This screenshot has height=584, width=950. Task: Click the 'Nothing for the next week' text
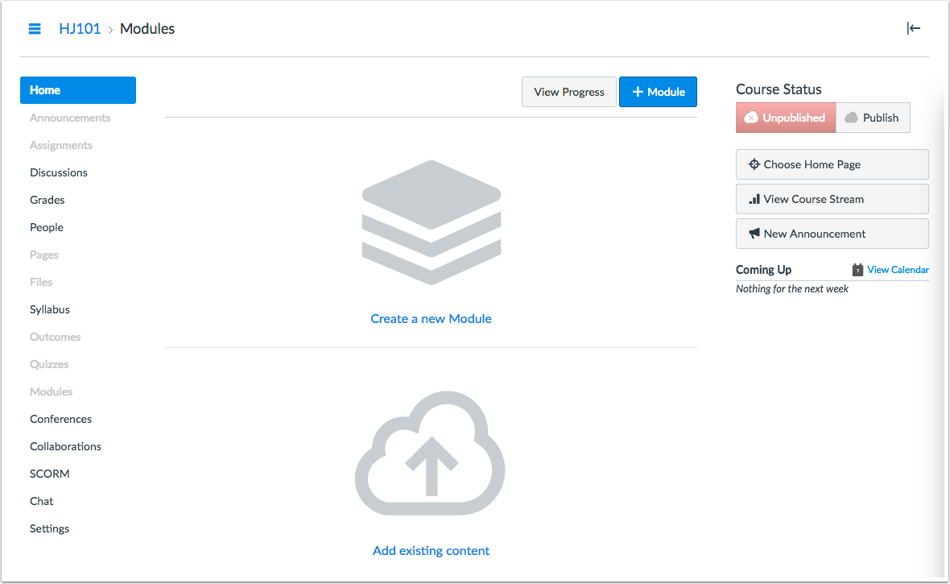(792, 289)
